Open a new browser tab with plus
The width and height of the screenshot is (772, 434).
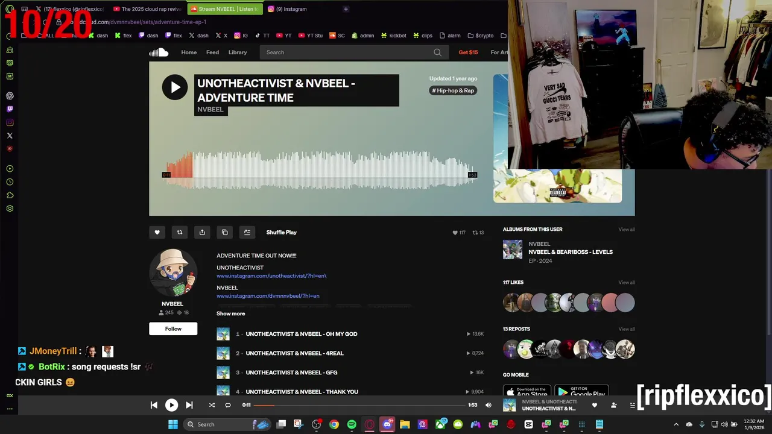coord(346,9)
